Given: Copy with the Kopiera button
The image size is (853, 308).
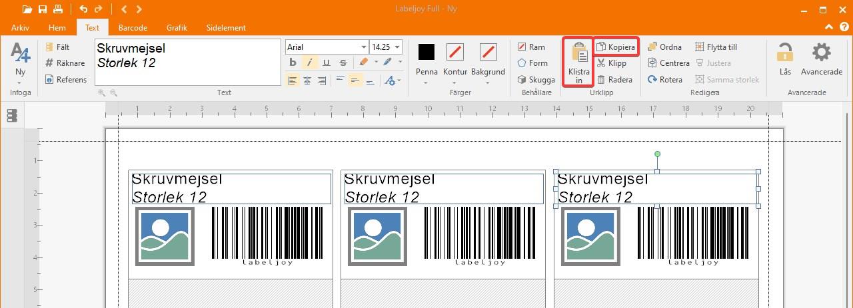Looking at the screenshot, I should click(x=616, y=47).
